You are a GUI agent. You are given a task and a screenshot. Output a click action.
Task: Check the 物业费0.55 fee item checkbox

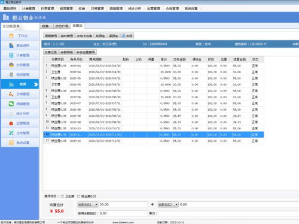pyautogui.click(x=78, y=196)
